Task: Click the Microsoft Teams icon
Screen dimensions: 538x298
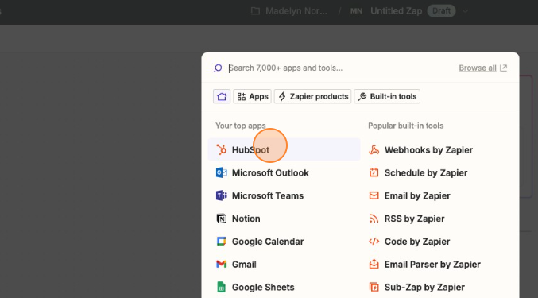Action: click(221, 195)
